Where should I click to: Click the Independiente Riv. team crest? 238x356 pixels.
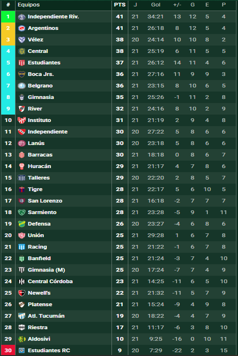[x=22, y=17]
